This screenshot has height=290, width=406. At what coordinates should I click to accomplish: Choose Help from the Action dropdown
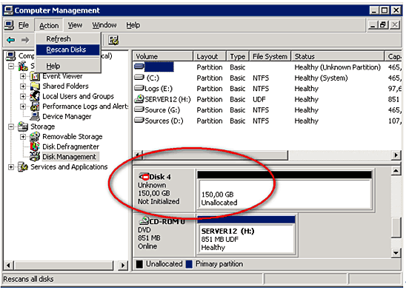[68, 66]
